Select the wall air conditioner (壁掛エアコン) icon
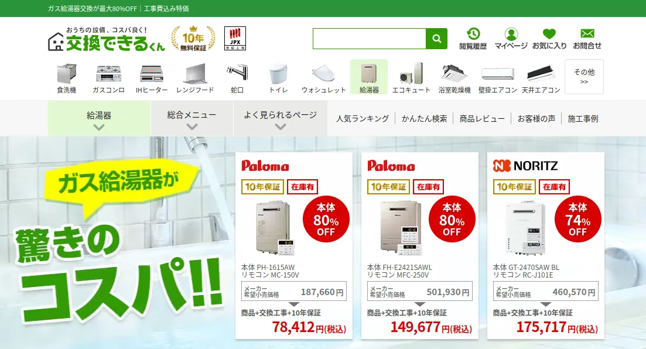The height and width of the screenshot is (349, 646). [x=497, y=77]
